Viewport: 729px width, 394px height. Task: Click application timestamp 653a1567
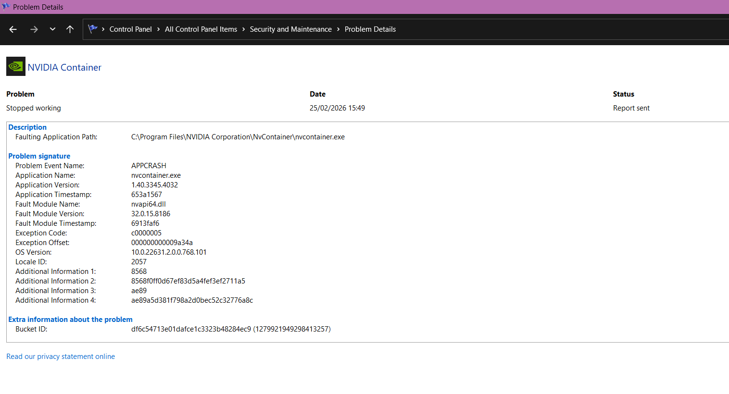[147, 195]
